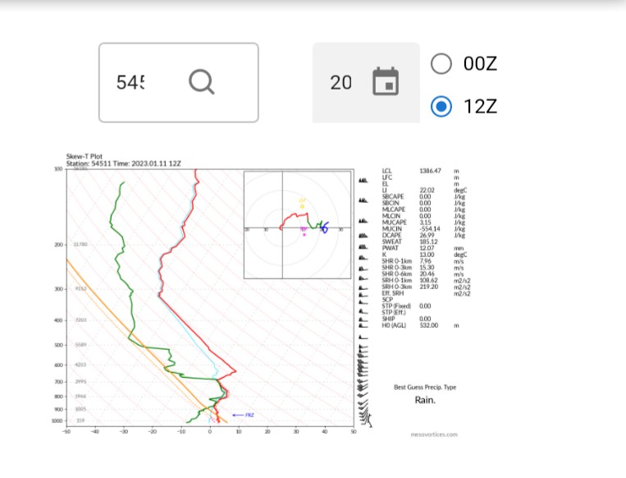Click the Skew-T Plot title
The height and width of the screenshot is (478, 626).
click(84, 156)
